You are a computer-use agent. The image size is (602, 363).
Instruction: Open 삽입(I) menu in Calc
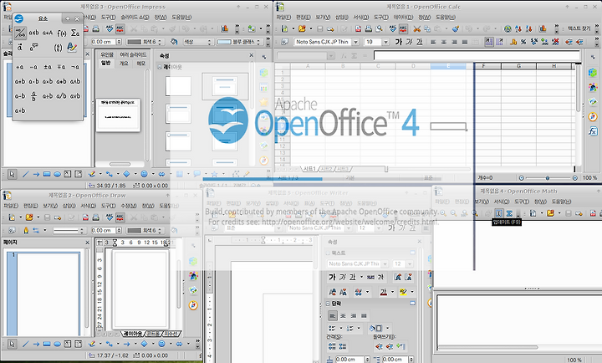tap(342, 18)
